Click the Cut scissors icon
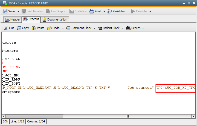 tap(6, 28)
